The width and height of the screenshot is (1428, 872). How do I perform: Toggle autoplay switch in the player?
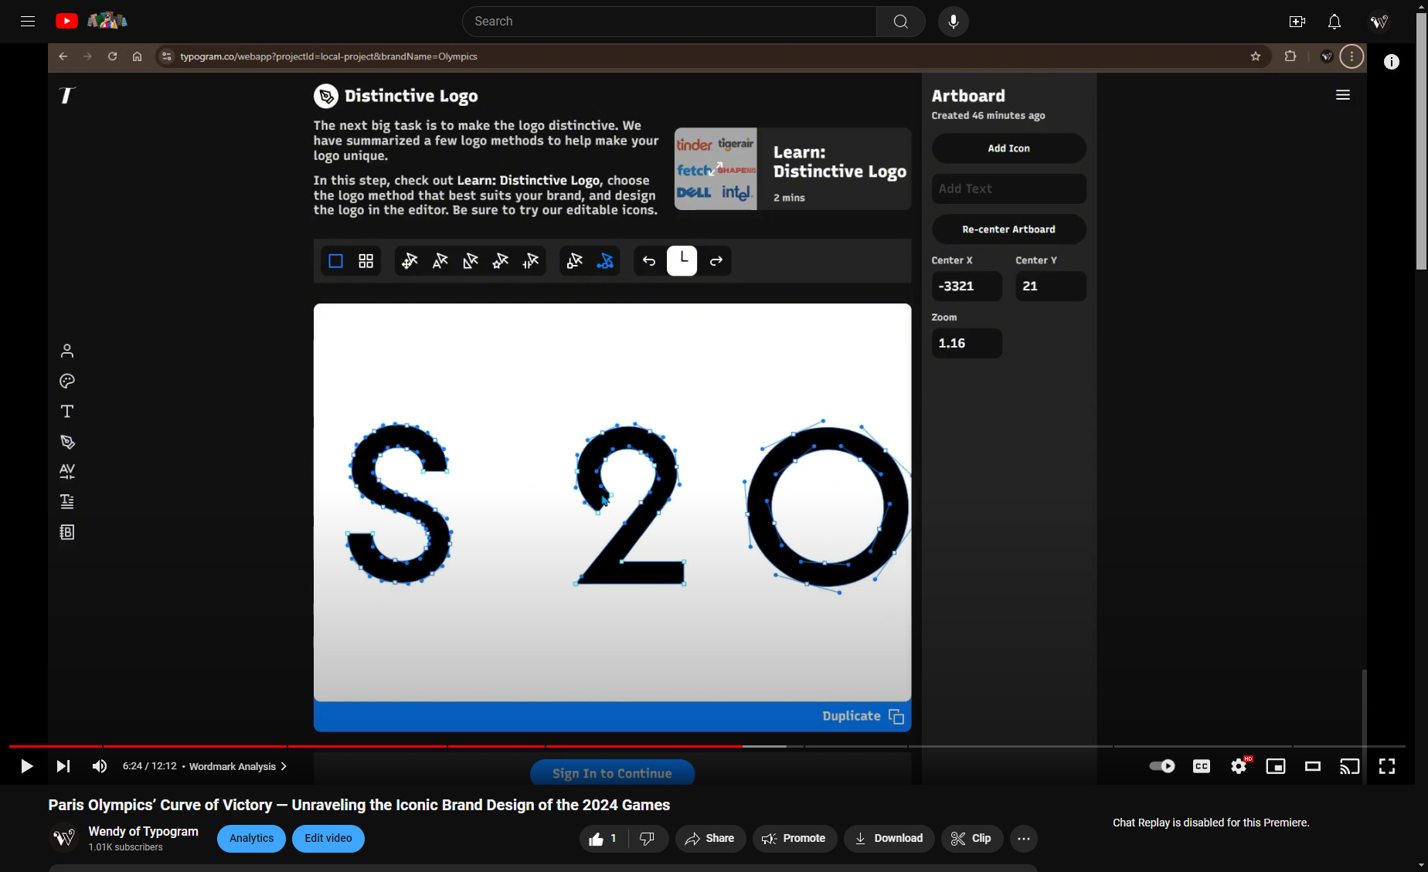(x=1162, y=766)
